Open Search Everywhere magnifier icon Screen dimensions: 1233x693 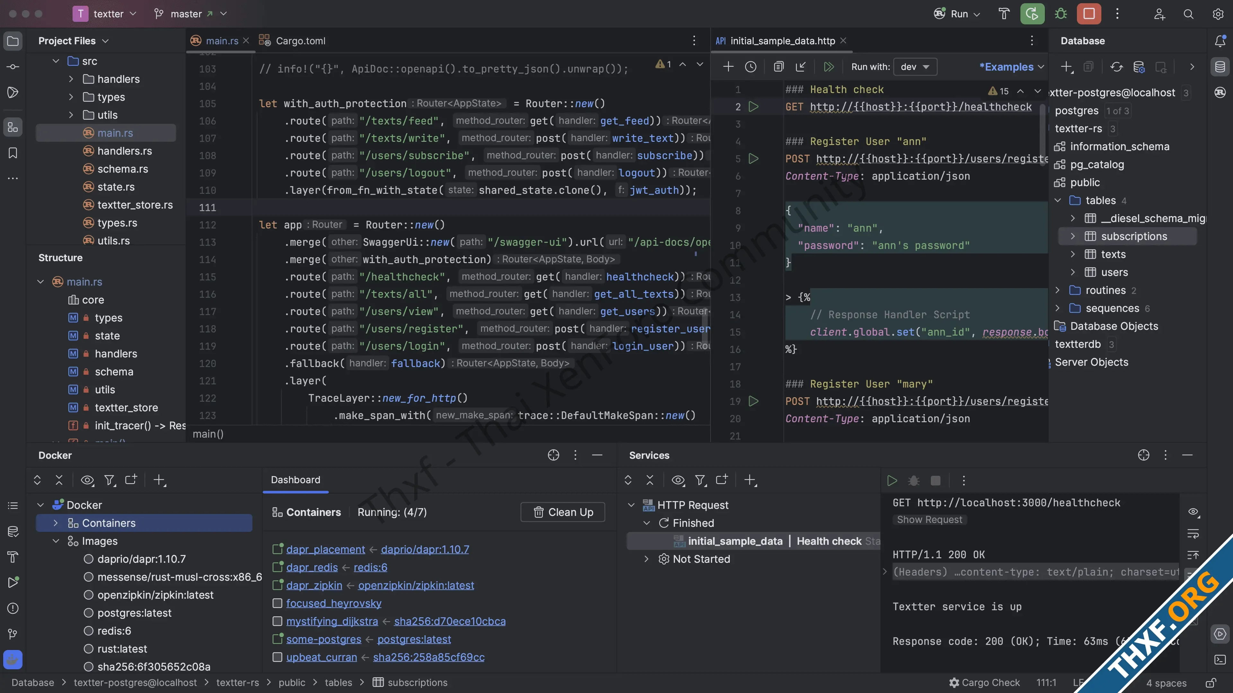(1188, 14)
